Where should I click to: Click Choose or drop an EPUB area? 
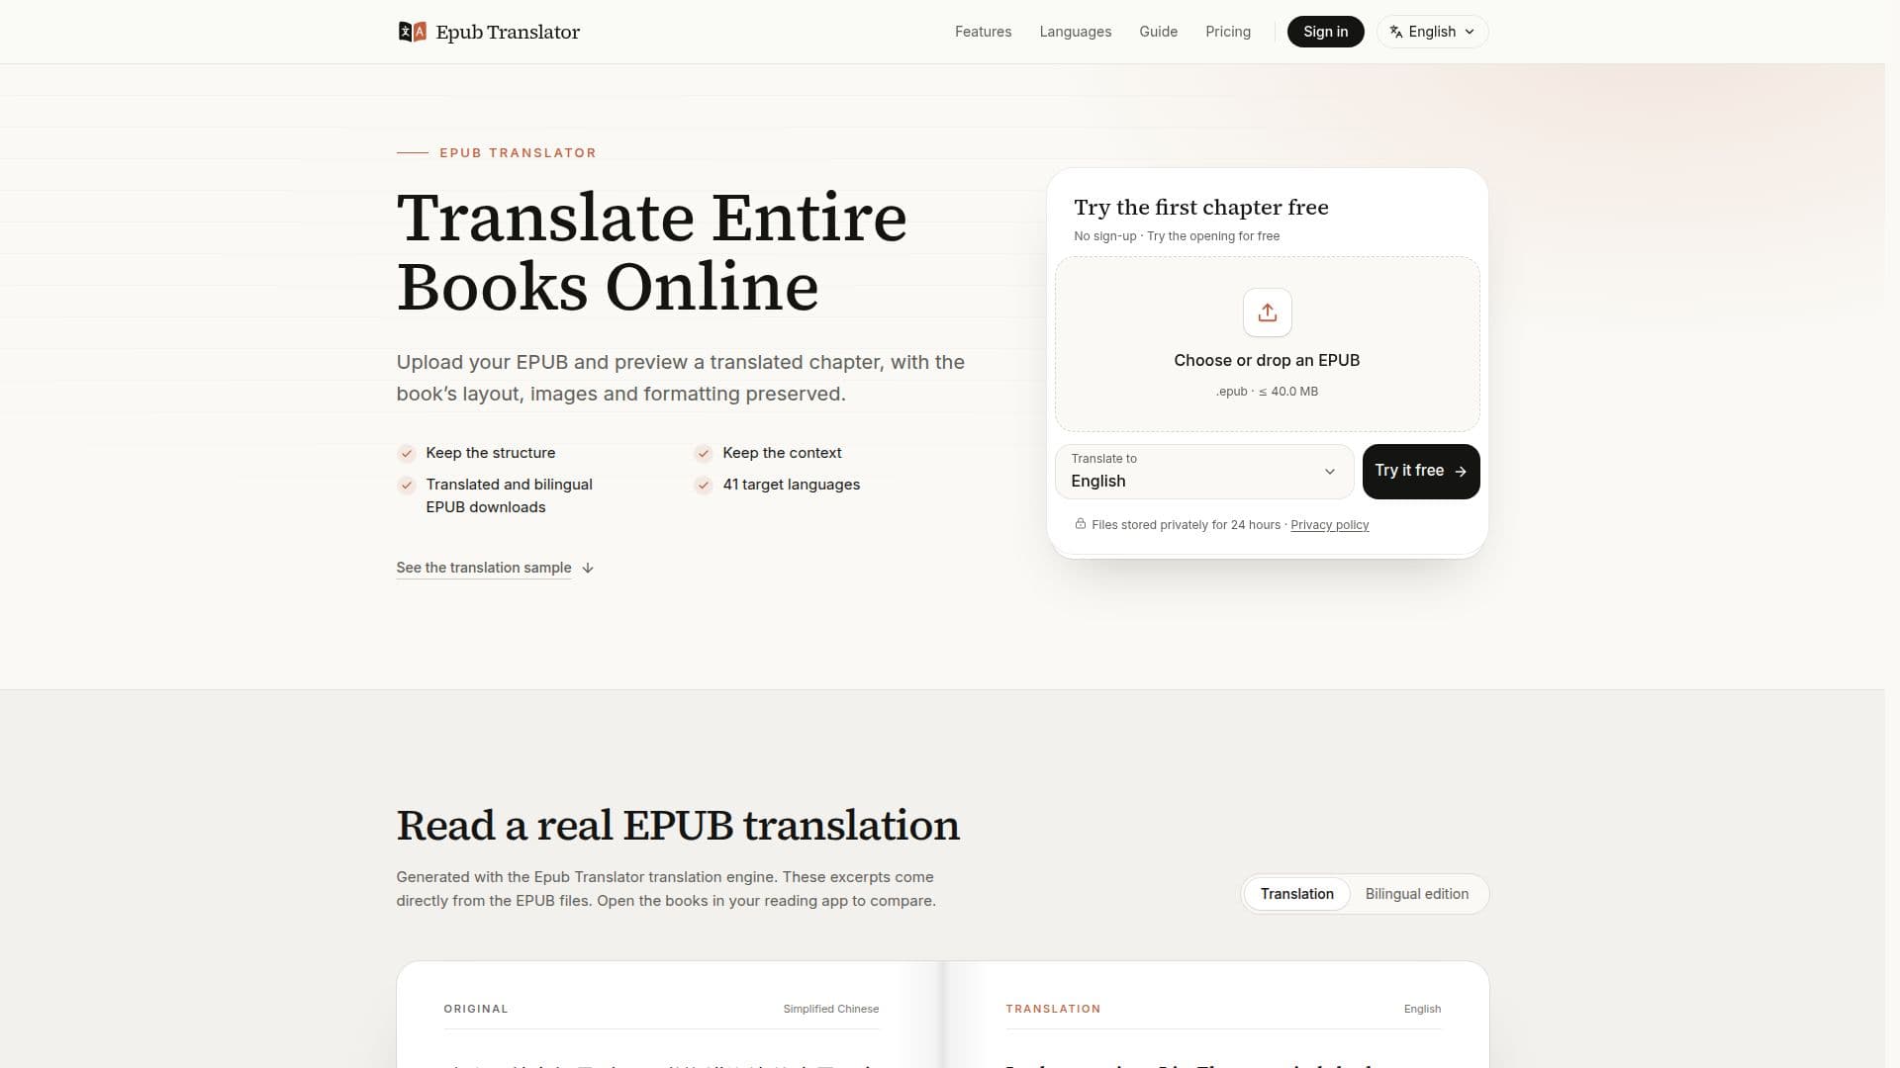pyautogui.click(x=1267, y=344)
